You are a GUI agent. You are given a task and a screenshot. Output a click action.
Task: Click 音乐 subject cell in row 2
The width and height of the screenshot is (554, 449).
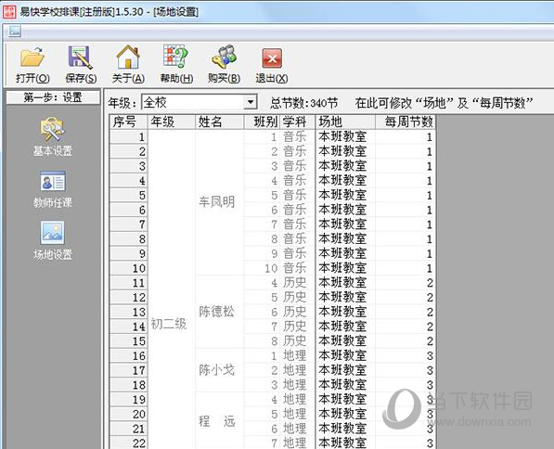point(298,151)
